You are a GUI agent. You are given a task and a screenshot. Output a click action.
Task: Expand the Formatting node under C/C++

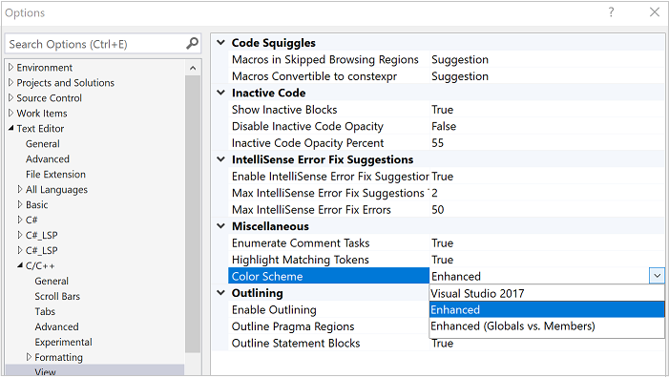click(x=29, y=357)
